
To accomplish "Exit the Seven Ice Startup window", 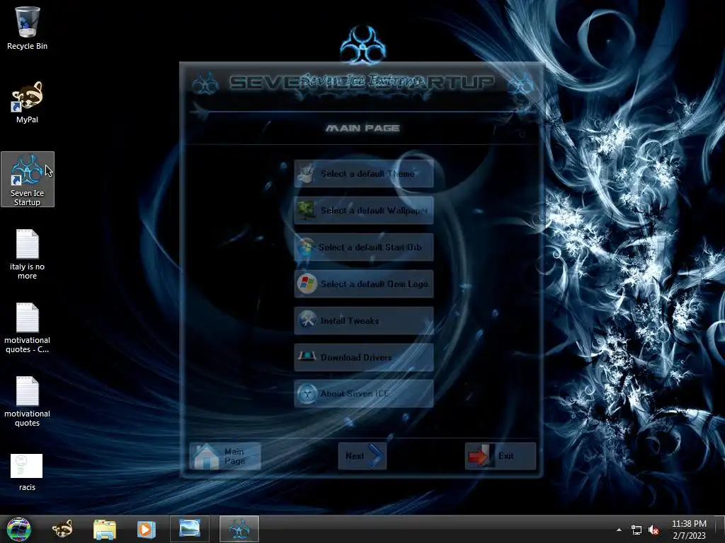I will click(x=501, y=456).
